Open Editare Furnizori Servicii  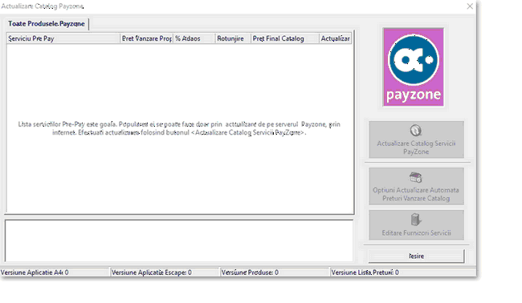[416, 224]
